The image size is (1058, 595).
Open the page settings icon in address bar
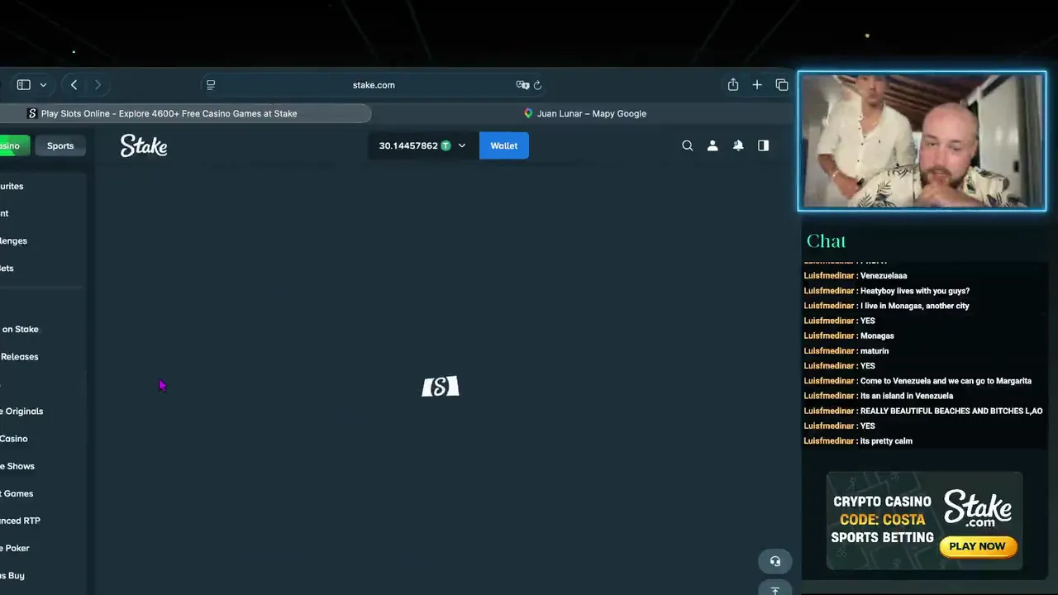pyautogui.click(x=211, y=85)
